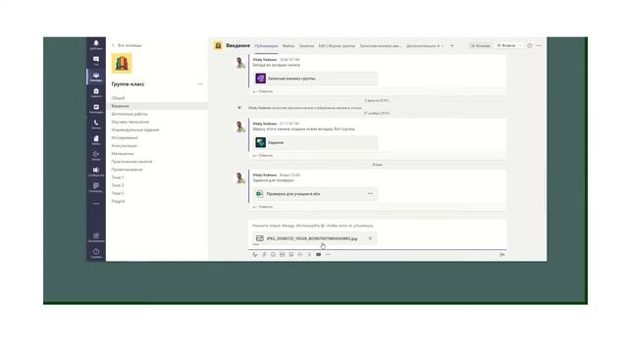
Task: Click the Группа-класс team avatar
Action: click(x=122, y=63)
